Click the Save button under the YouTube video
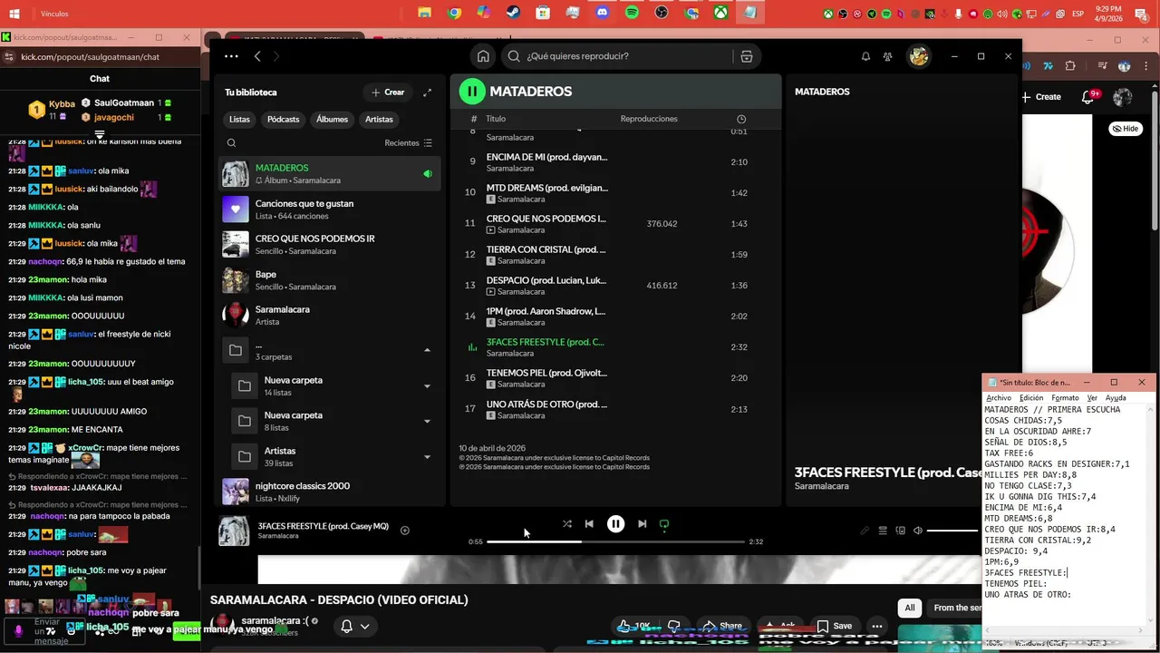 (835, 626)
